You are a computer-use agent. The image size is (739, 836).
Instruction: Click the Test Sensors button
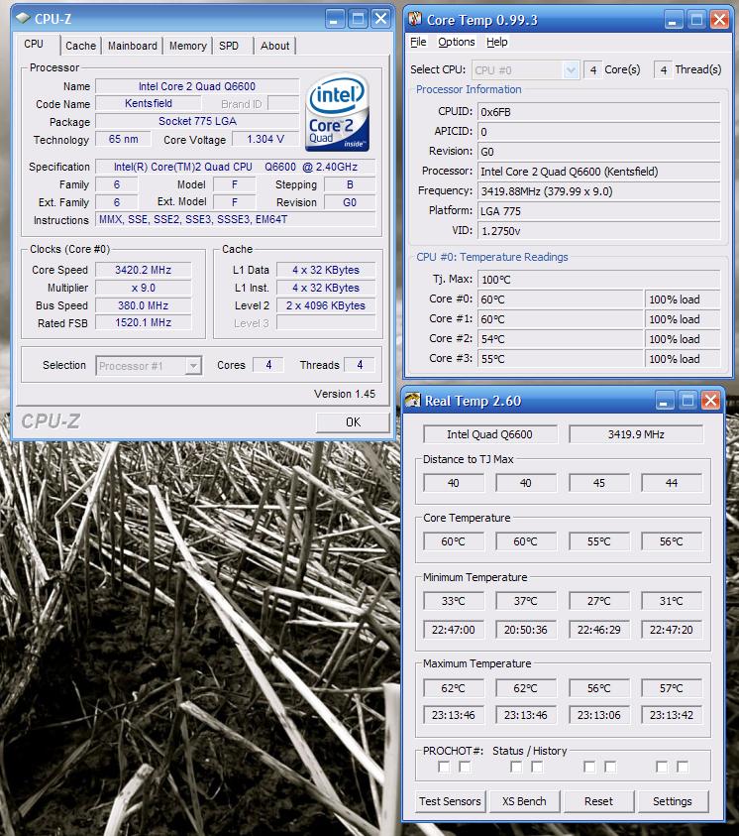pyautogui.click(x=450, y=801)
